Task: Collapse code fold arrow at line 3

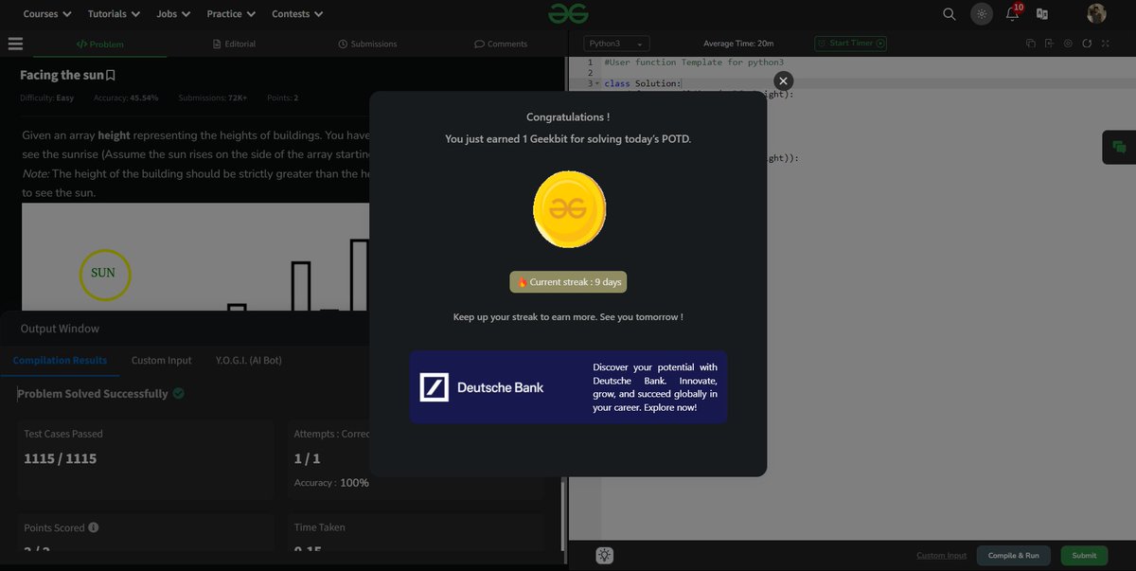Action: [x=596, y=84]
